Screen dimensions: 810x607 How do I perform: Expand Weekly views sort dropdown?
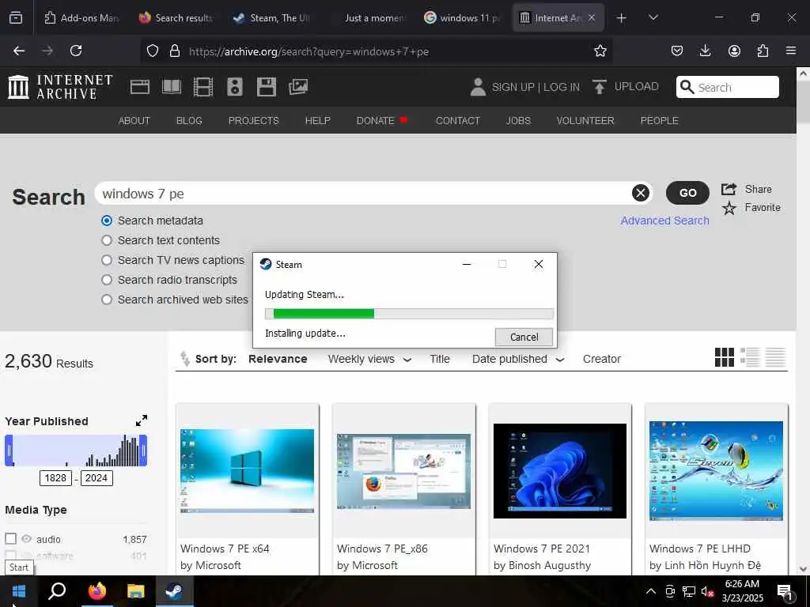tap(407, 360)
